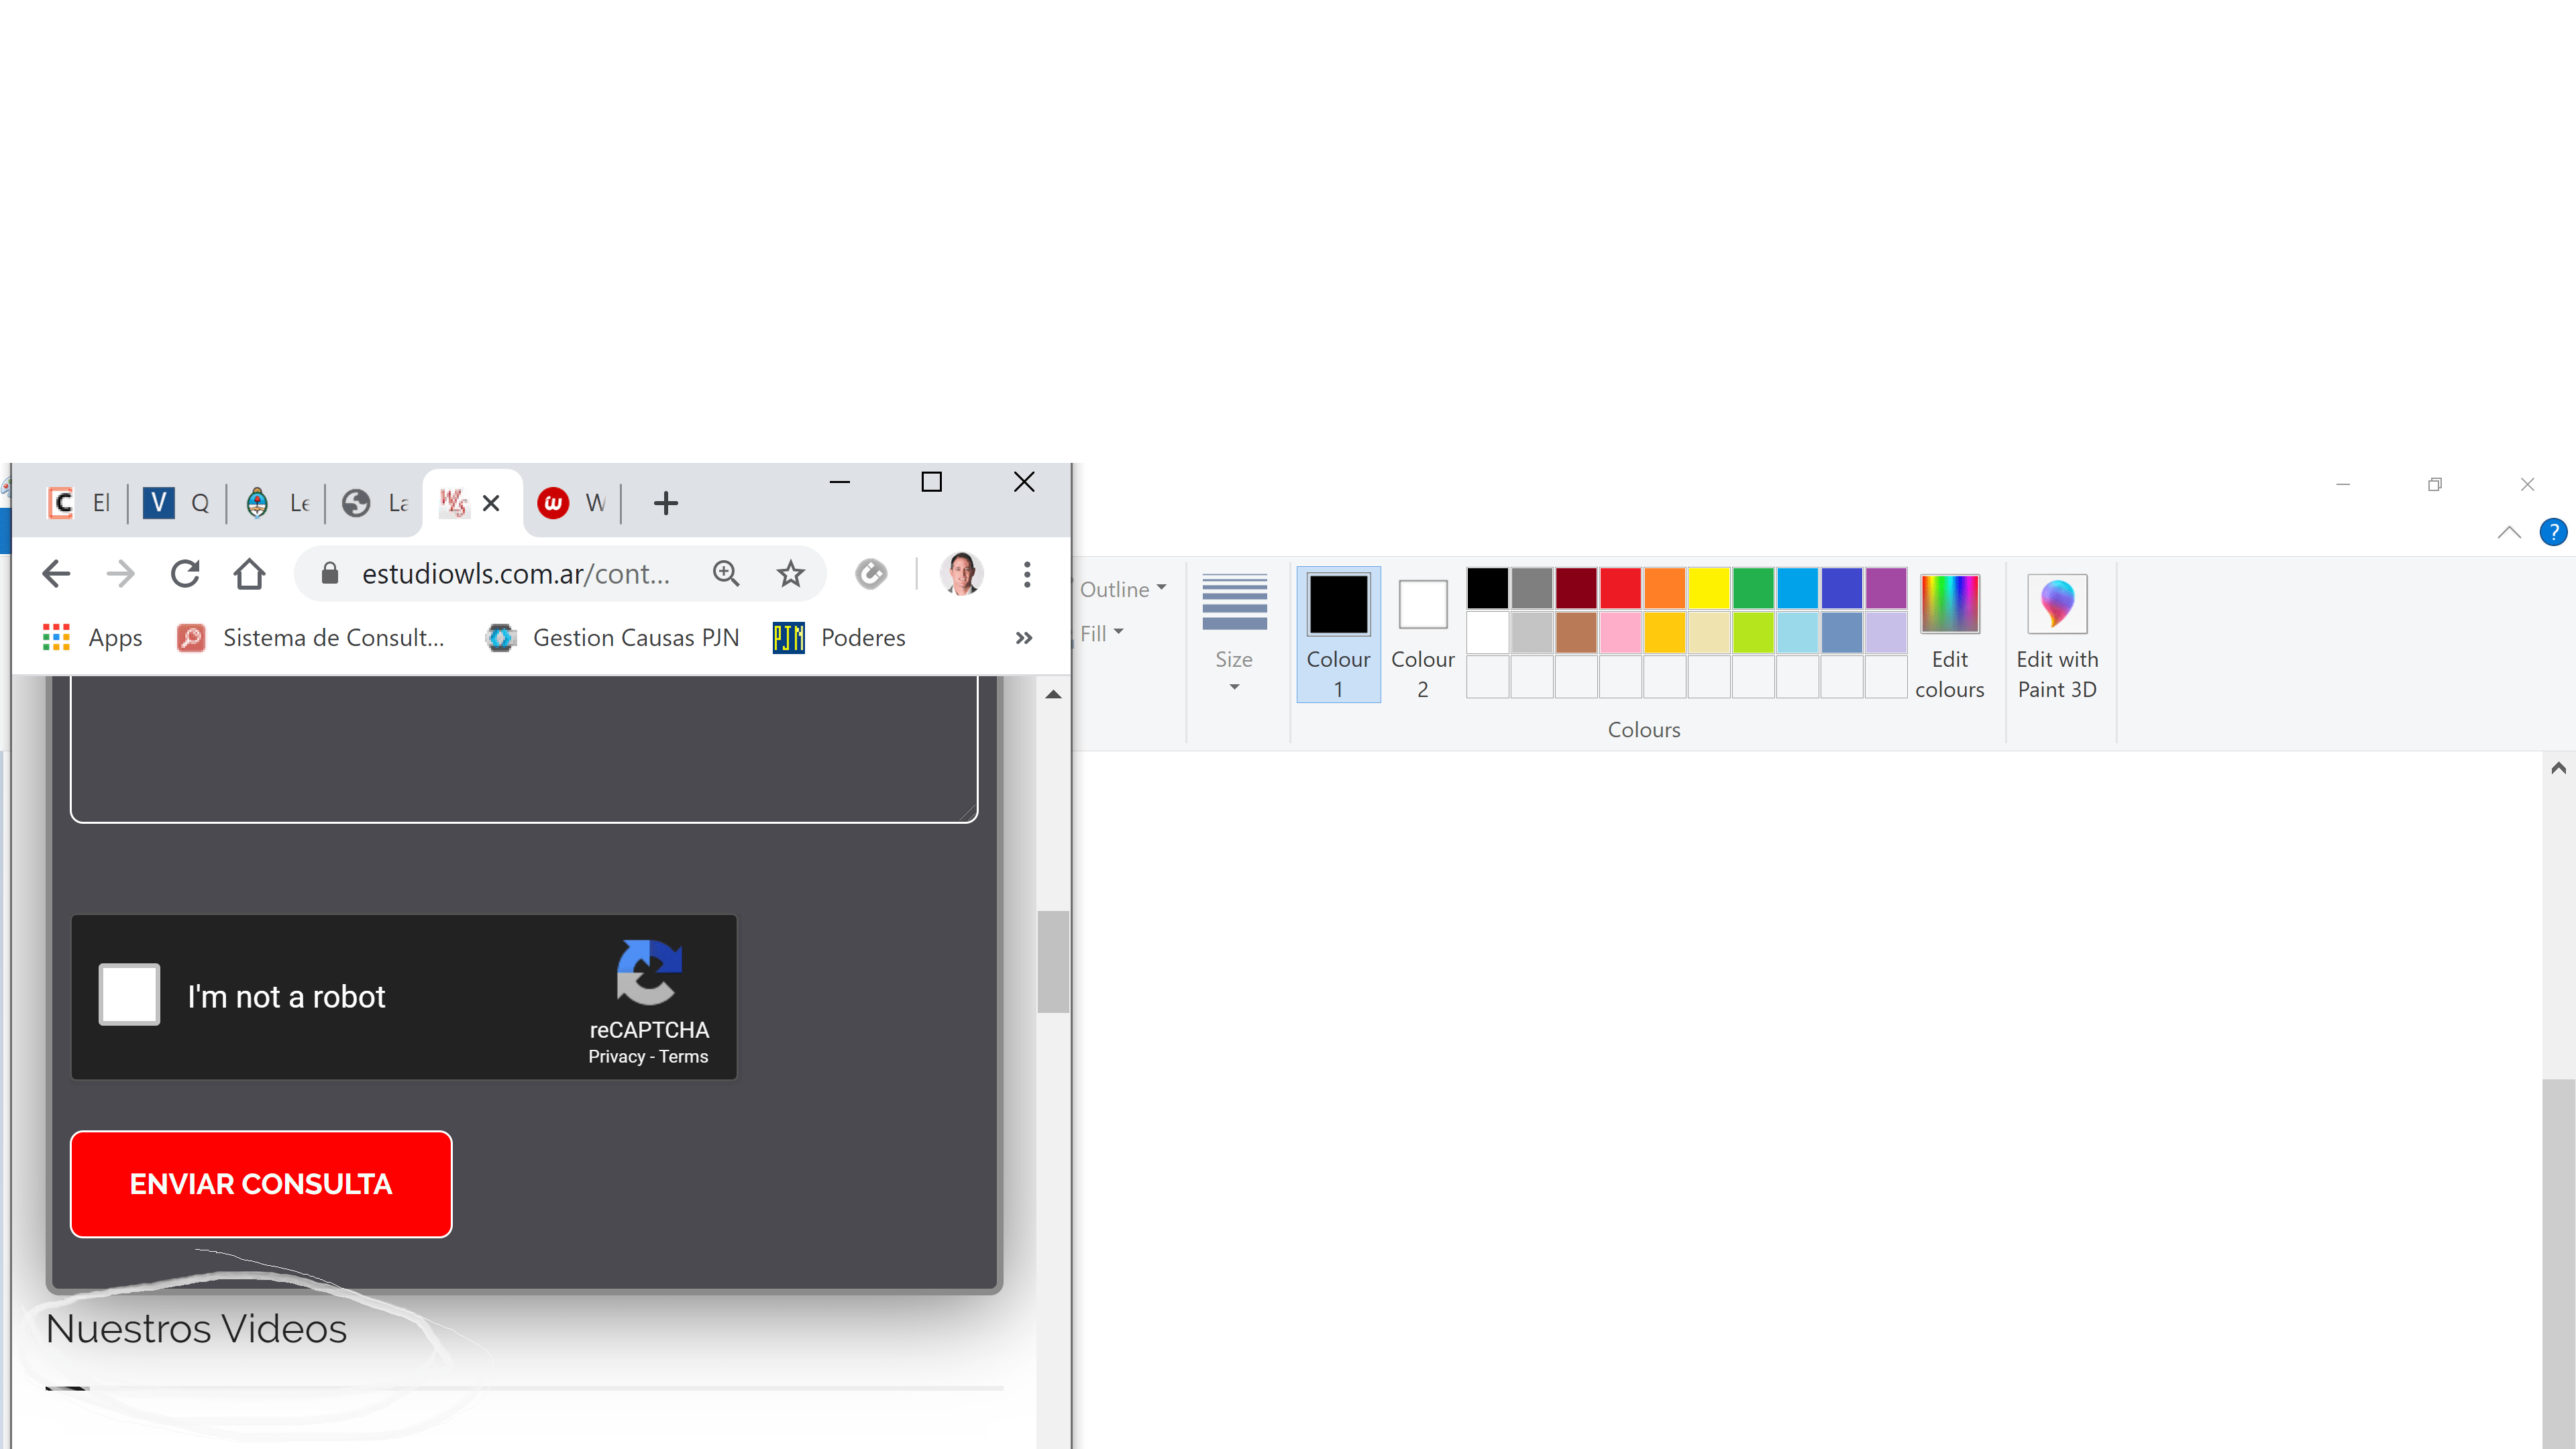The image size is (2576, 1449).
Task: Close the active estudiowls tab
Action: point(491,503)
